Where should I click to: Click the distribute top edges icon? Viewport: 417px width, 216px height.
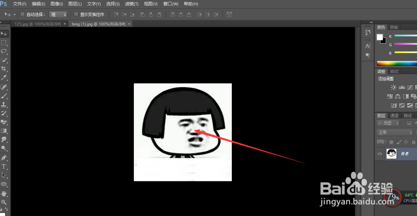pos(173,14)
